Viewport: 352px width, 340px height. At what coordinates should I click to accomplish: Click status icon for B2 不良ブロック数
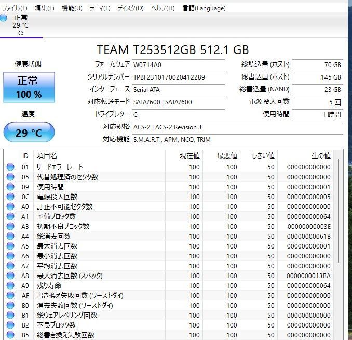(x=10, y=325)
